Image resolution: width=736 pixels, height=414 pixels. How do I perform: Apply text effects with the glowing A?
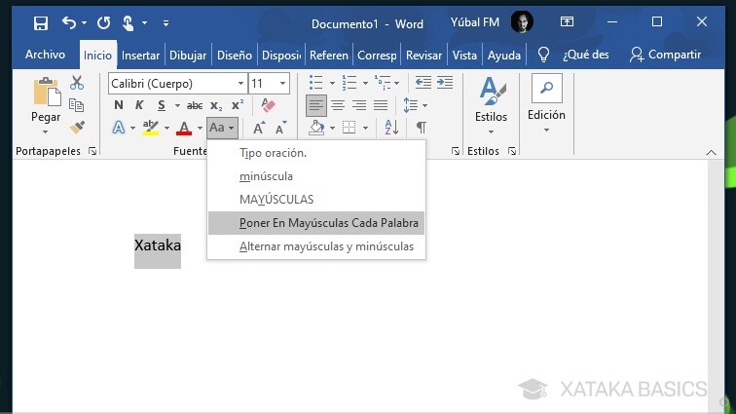(x=119, y=128)
